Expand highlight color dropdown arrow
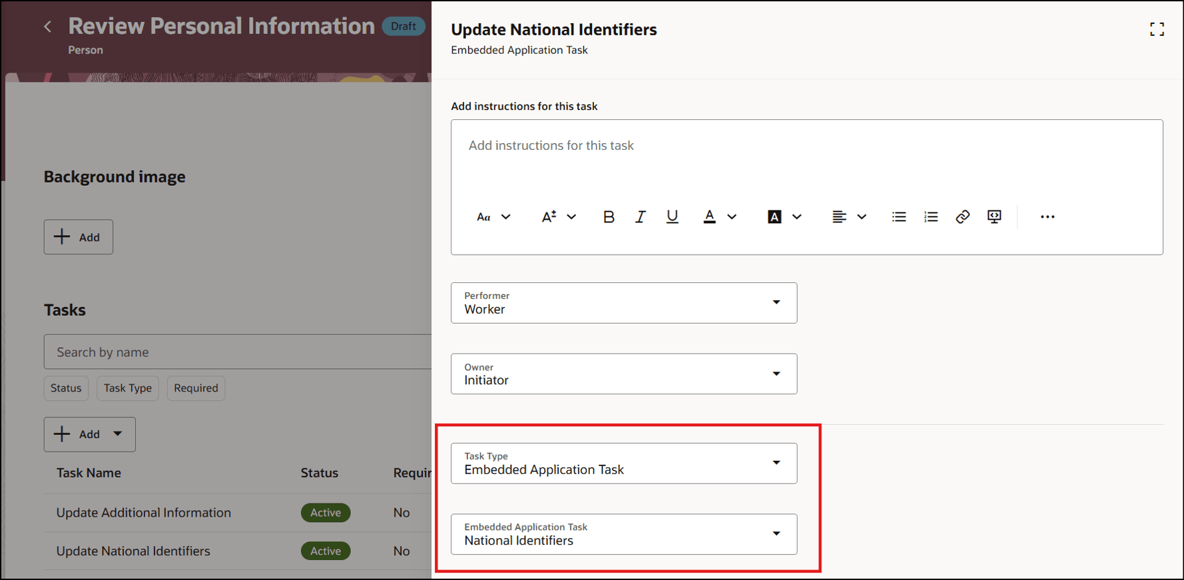 pyautogui.click(x=796, y=217)
